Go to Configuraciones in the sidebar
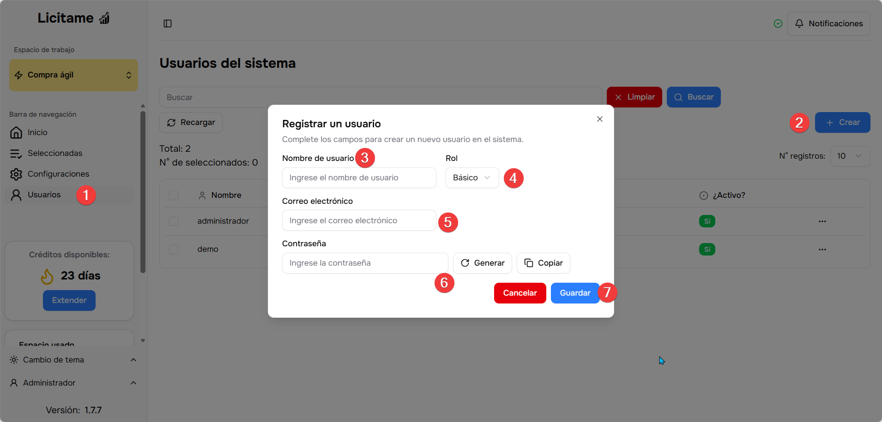 (x=58, y=174)
